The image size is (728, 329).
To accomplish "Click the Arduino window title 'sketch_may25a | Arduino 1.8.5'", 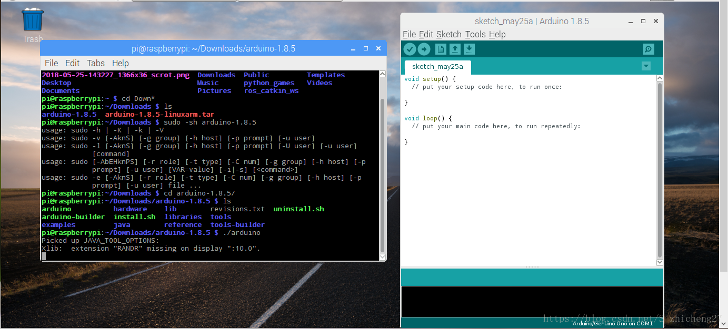I will [532, 21].
